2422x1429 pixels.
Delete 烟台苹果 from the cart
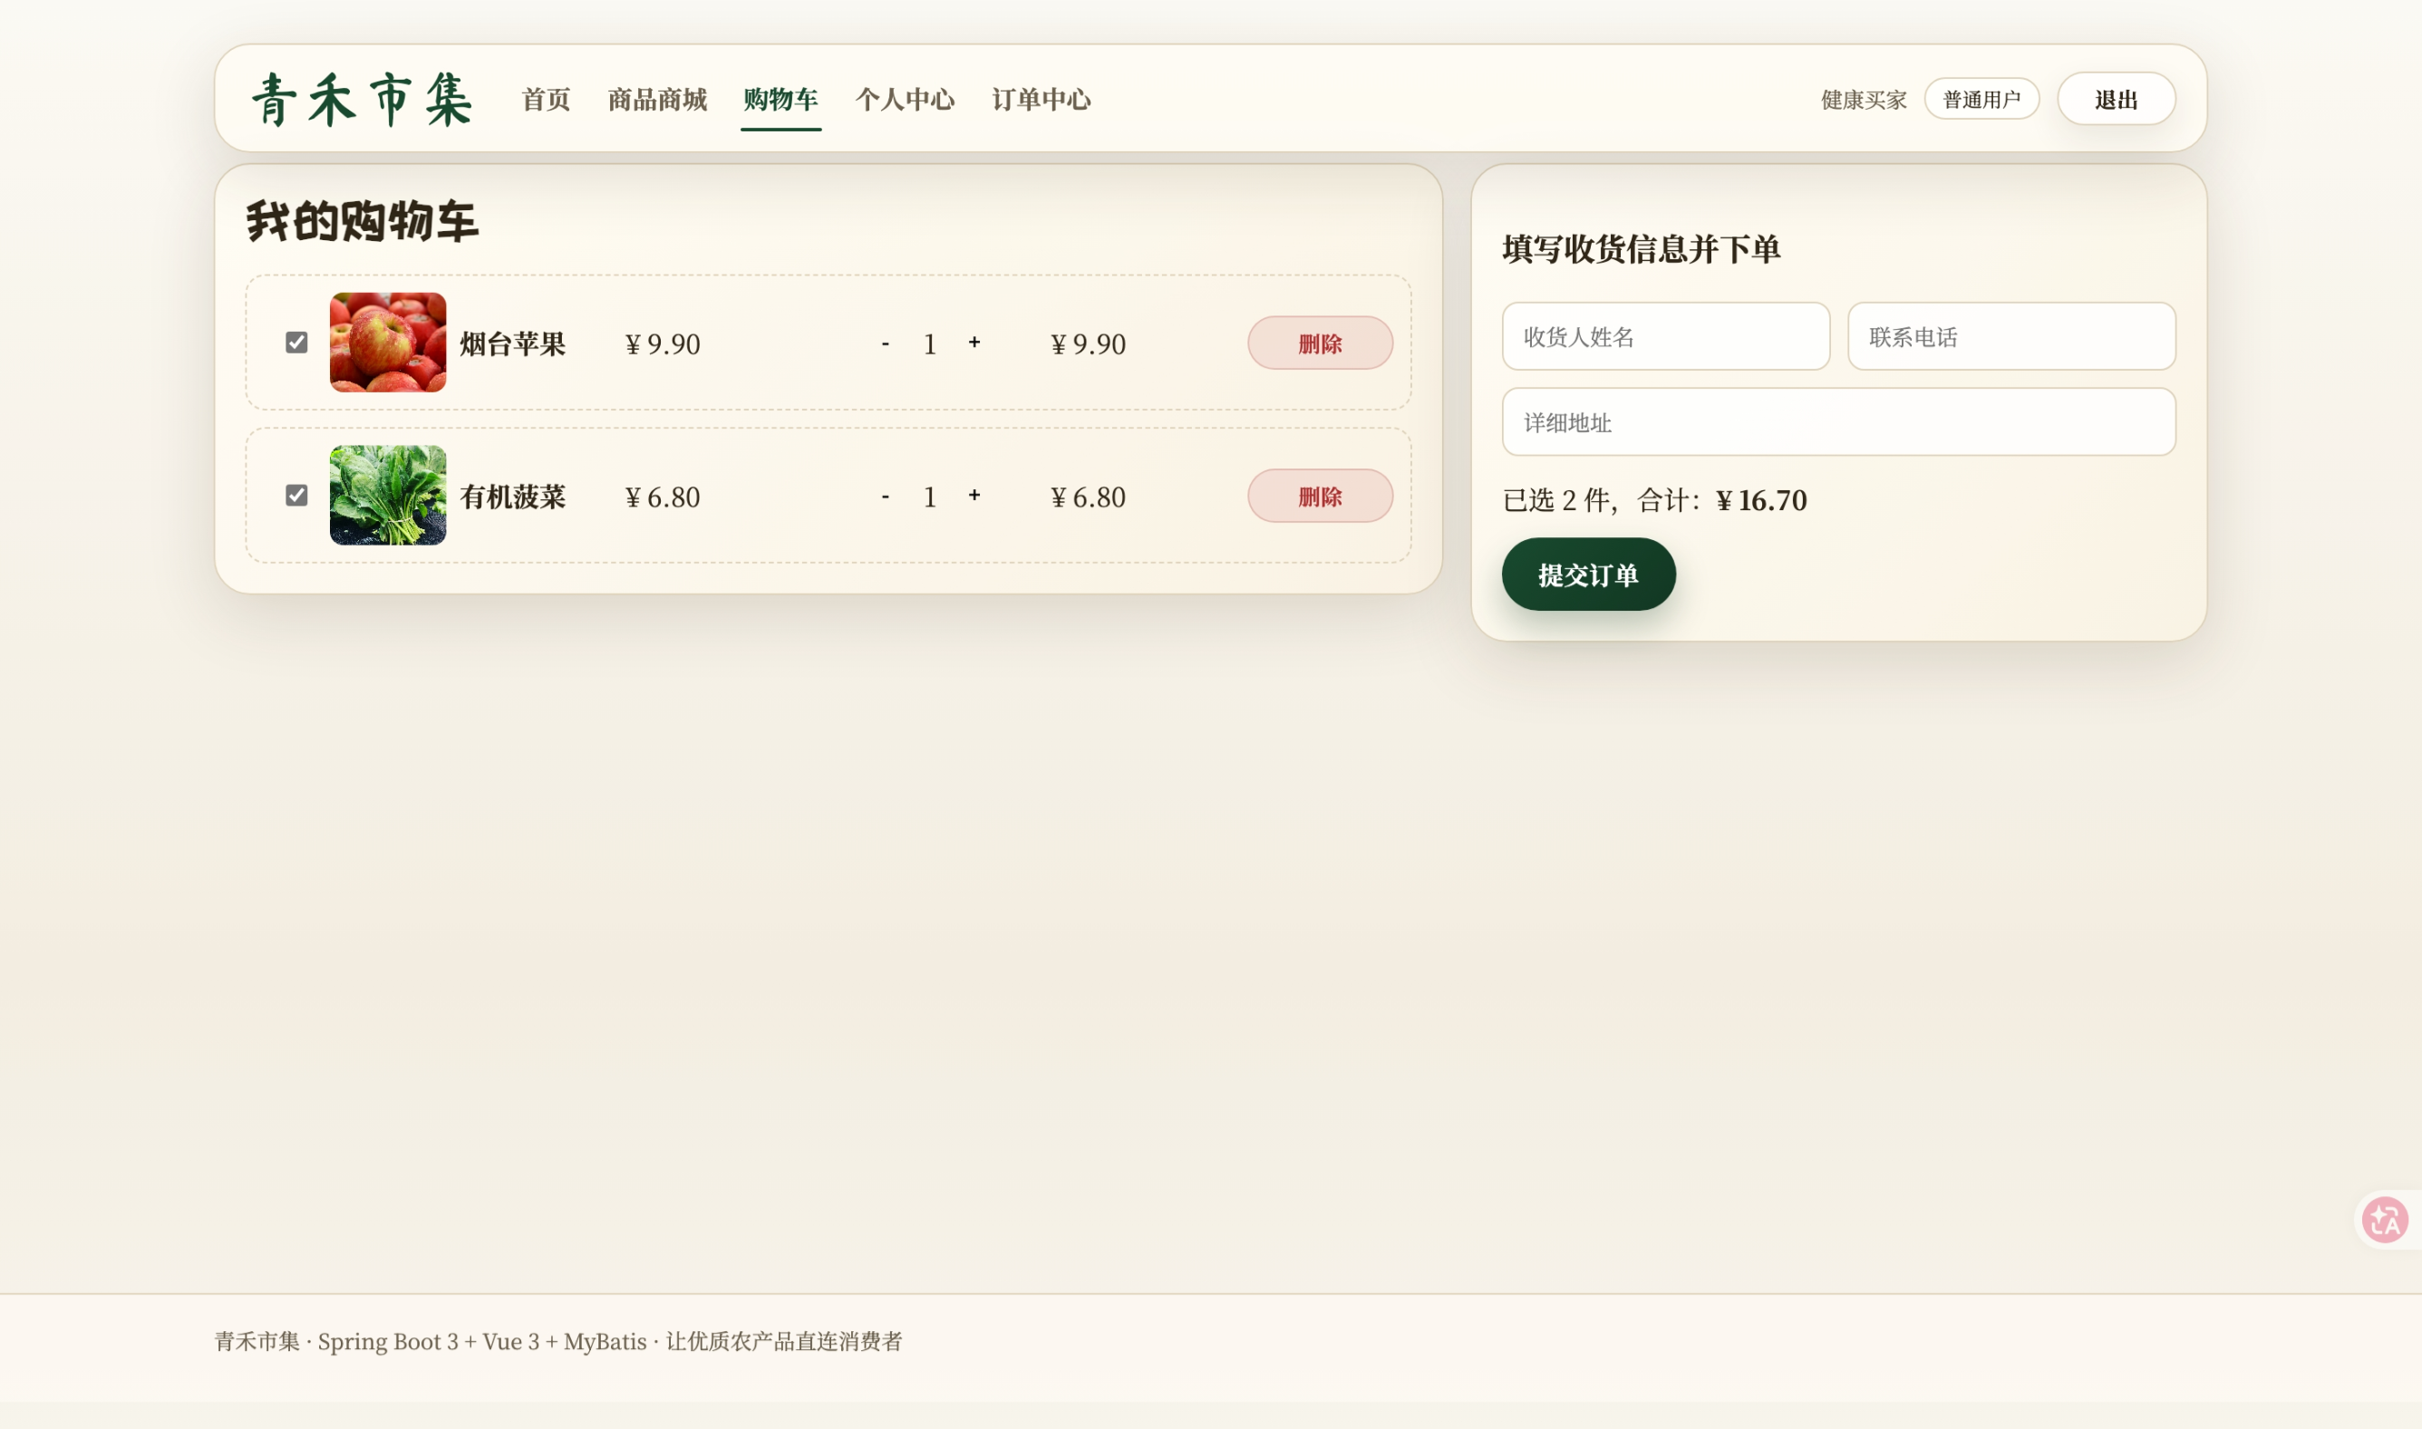(1321, 343)
